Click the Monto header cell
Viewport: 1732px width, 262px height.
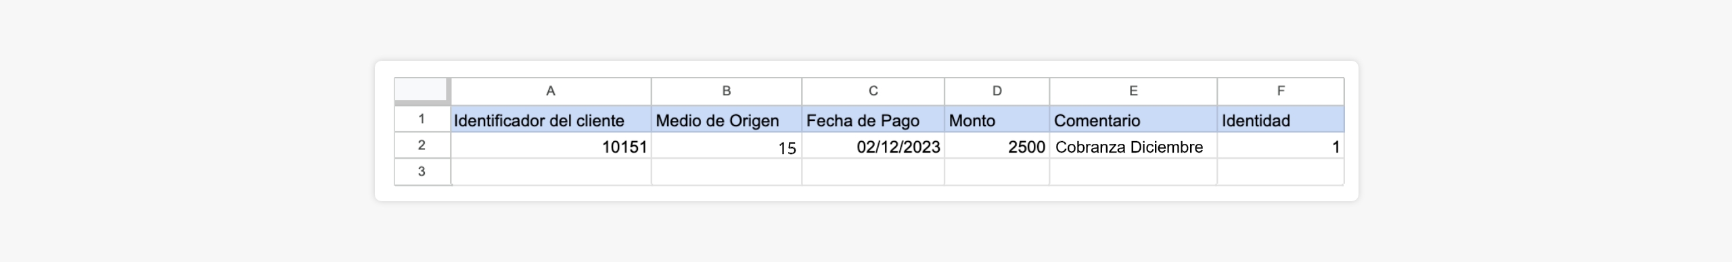click(x=997, y=120)
